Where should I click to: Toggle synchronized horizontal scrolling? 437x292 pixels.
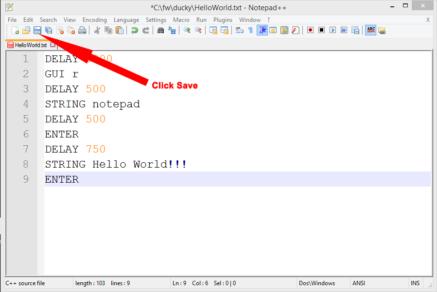click(225, 30)
